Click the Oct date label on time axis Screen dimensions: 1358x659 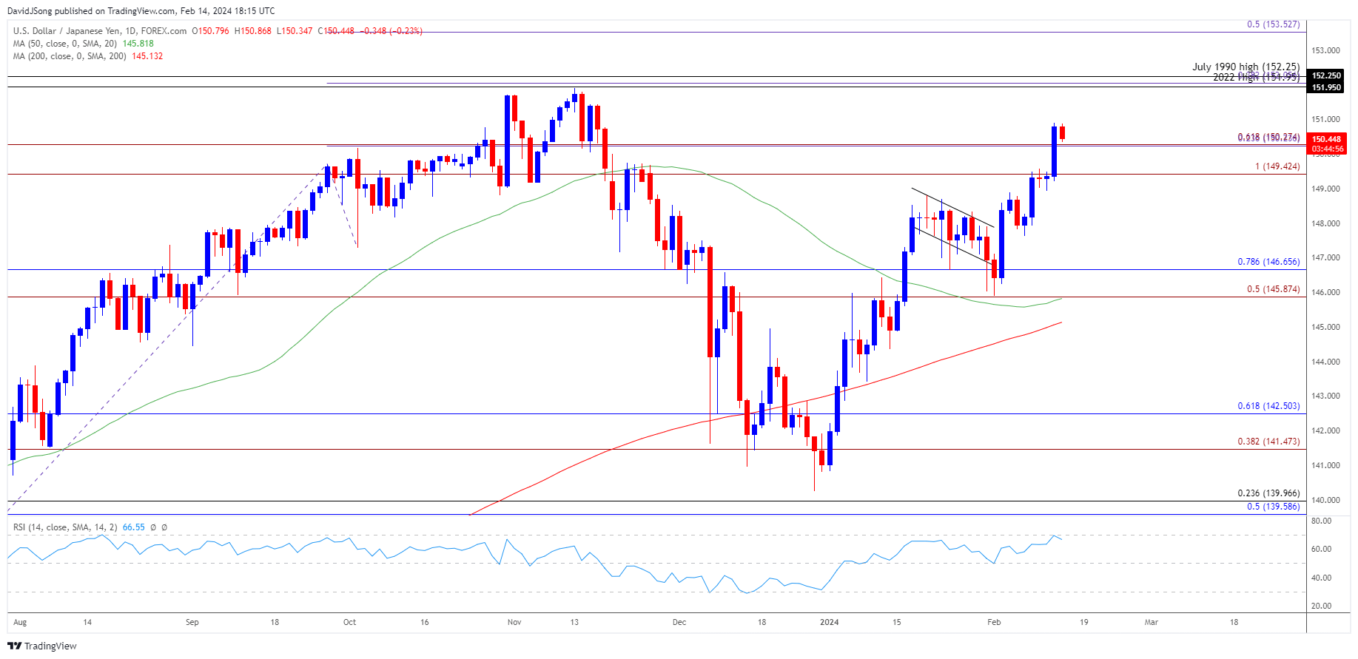click(350, 622)
